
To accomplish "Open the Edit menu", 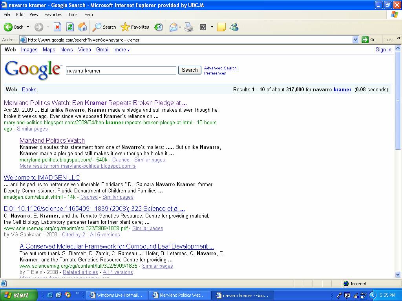I will coord(20,15).
